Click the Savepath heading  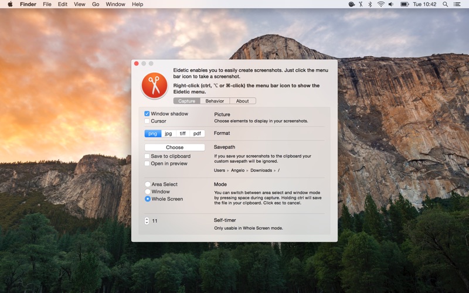tap(225, 147)
